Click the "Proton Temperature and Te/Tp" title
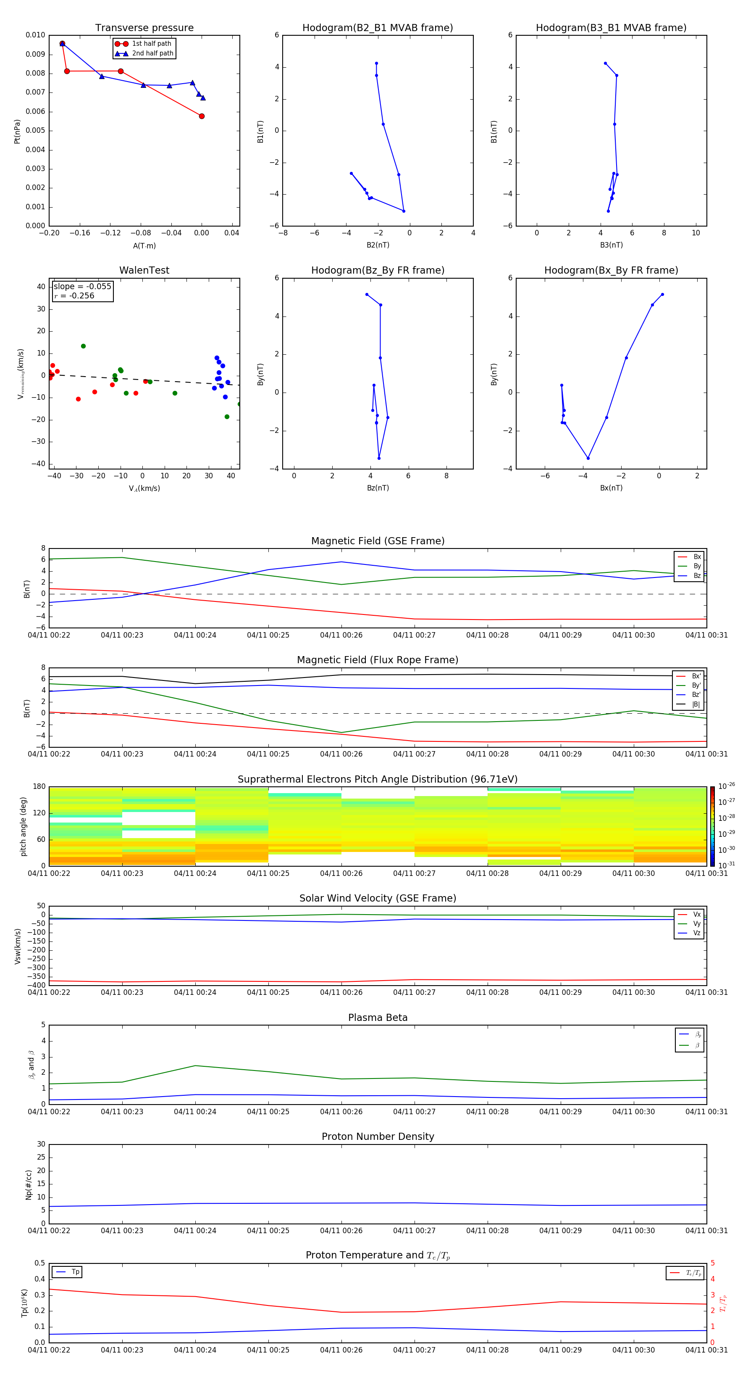Screen dimensions: 756x1387 point(378,1255)
